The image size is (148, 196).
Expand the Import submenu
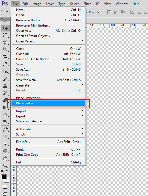(48, 111)
